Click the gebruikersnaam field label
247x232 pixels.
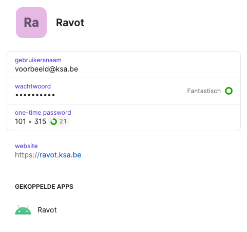pyautogui.click(x=38, y=60)
